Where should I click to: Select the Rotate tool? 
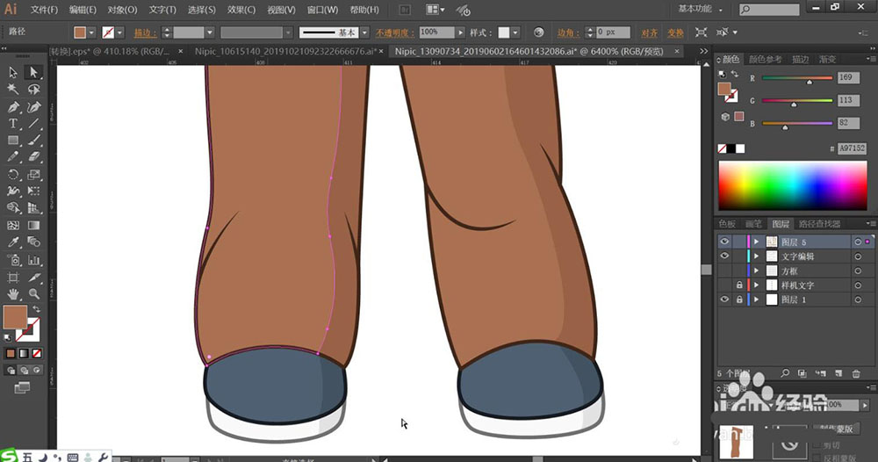point(13,174)
